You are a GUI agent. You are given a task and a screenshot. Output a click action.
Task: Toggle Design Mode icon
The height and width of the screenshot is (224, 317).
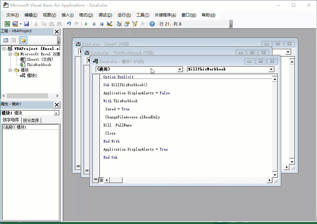coord(110,24)
